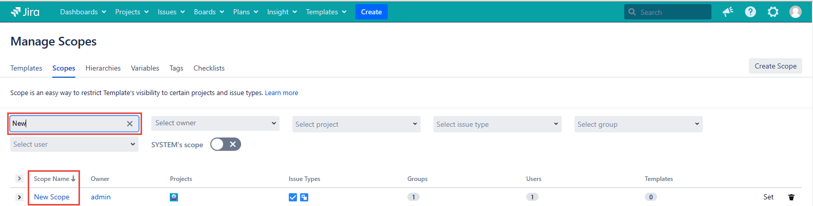The width and height of the screenshot is (813, 206).
Task: Click the subtask issue type icon
Action: tap(304, 197)
